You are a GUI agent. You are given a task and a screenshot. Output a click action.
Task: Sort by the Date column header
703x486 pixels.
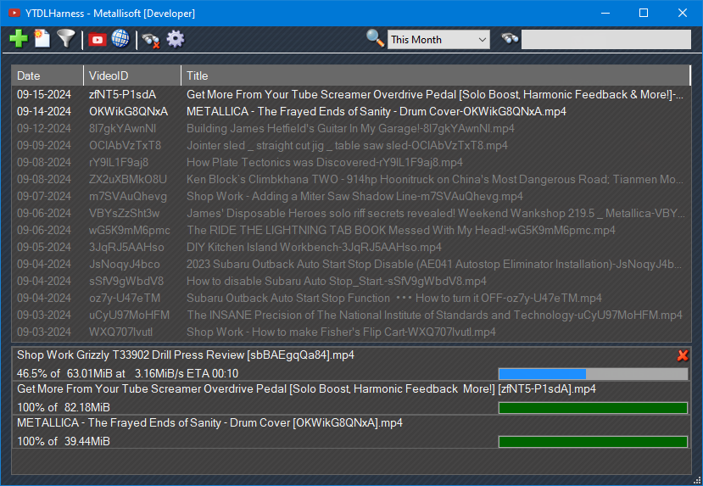point(47,75)
